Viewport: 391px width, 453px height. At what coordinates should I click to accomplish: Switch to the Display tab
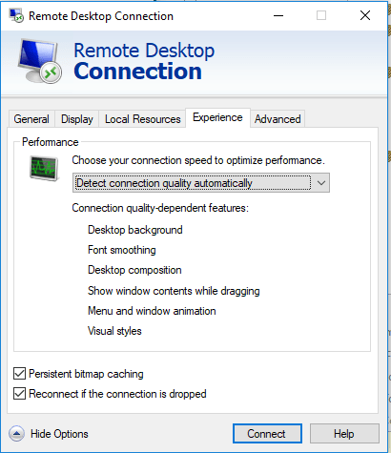click(x=77, y=119)
